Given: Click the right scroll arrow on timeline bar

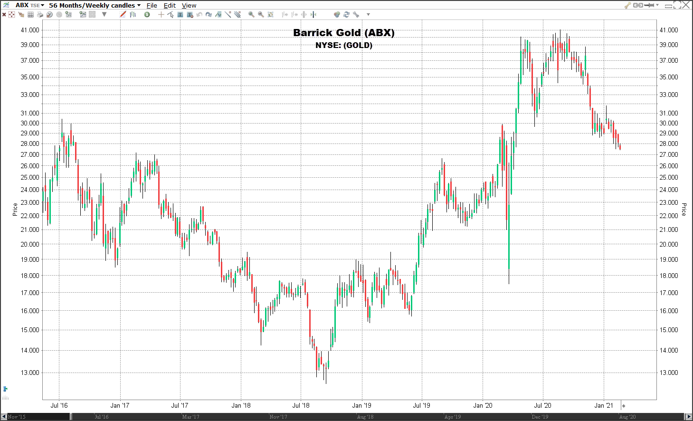Looking at the screenshot, I should [689, 417].
